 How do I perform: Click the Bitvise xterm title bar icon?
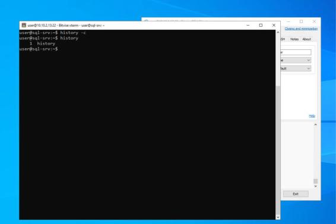pyautogui.click(x=24, y=26)
